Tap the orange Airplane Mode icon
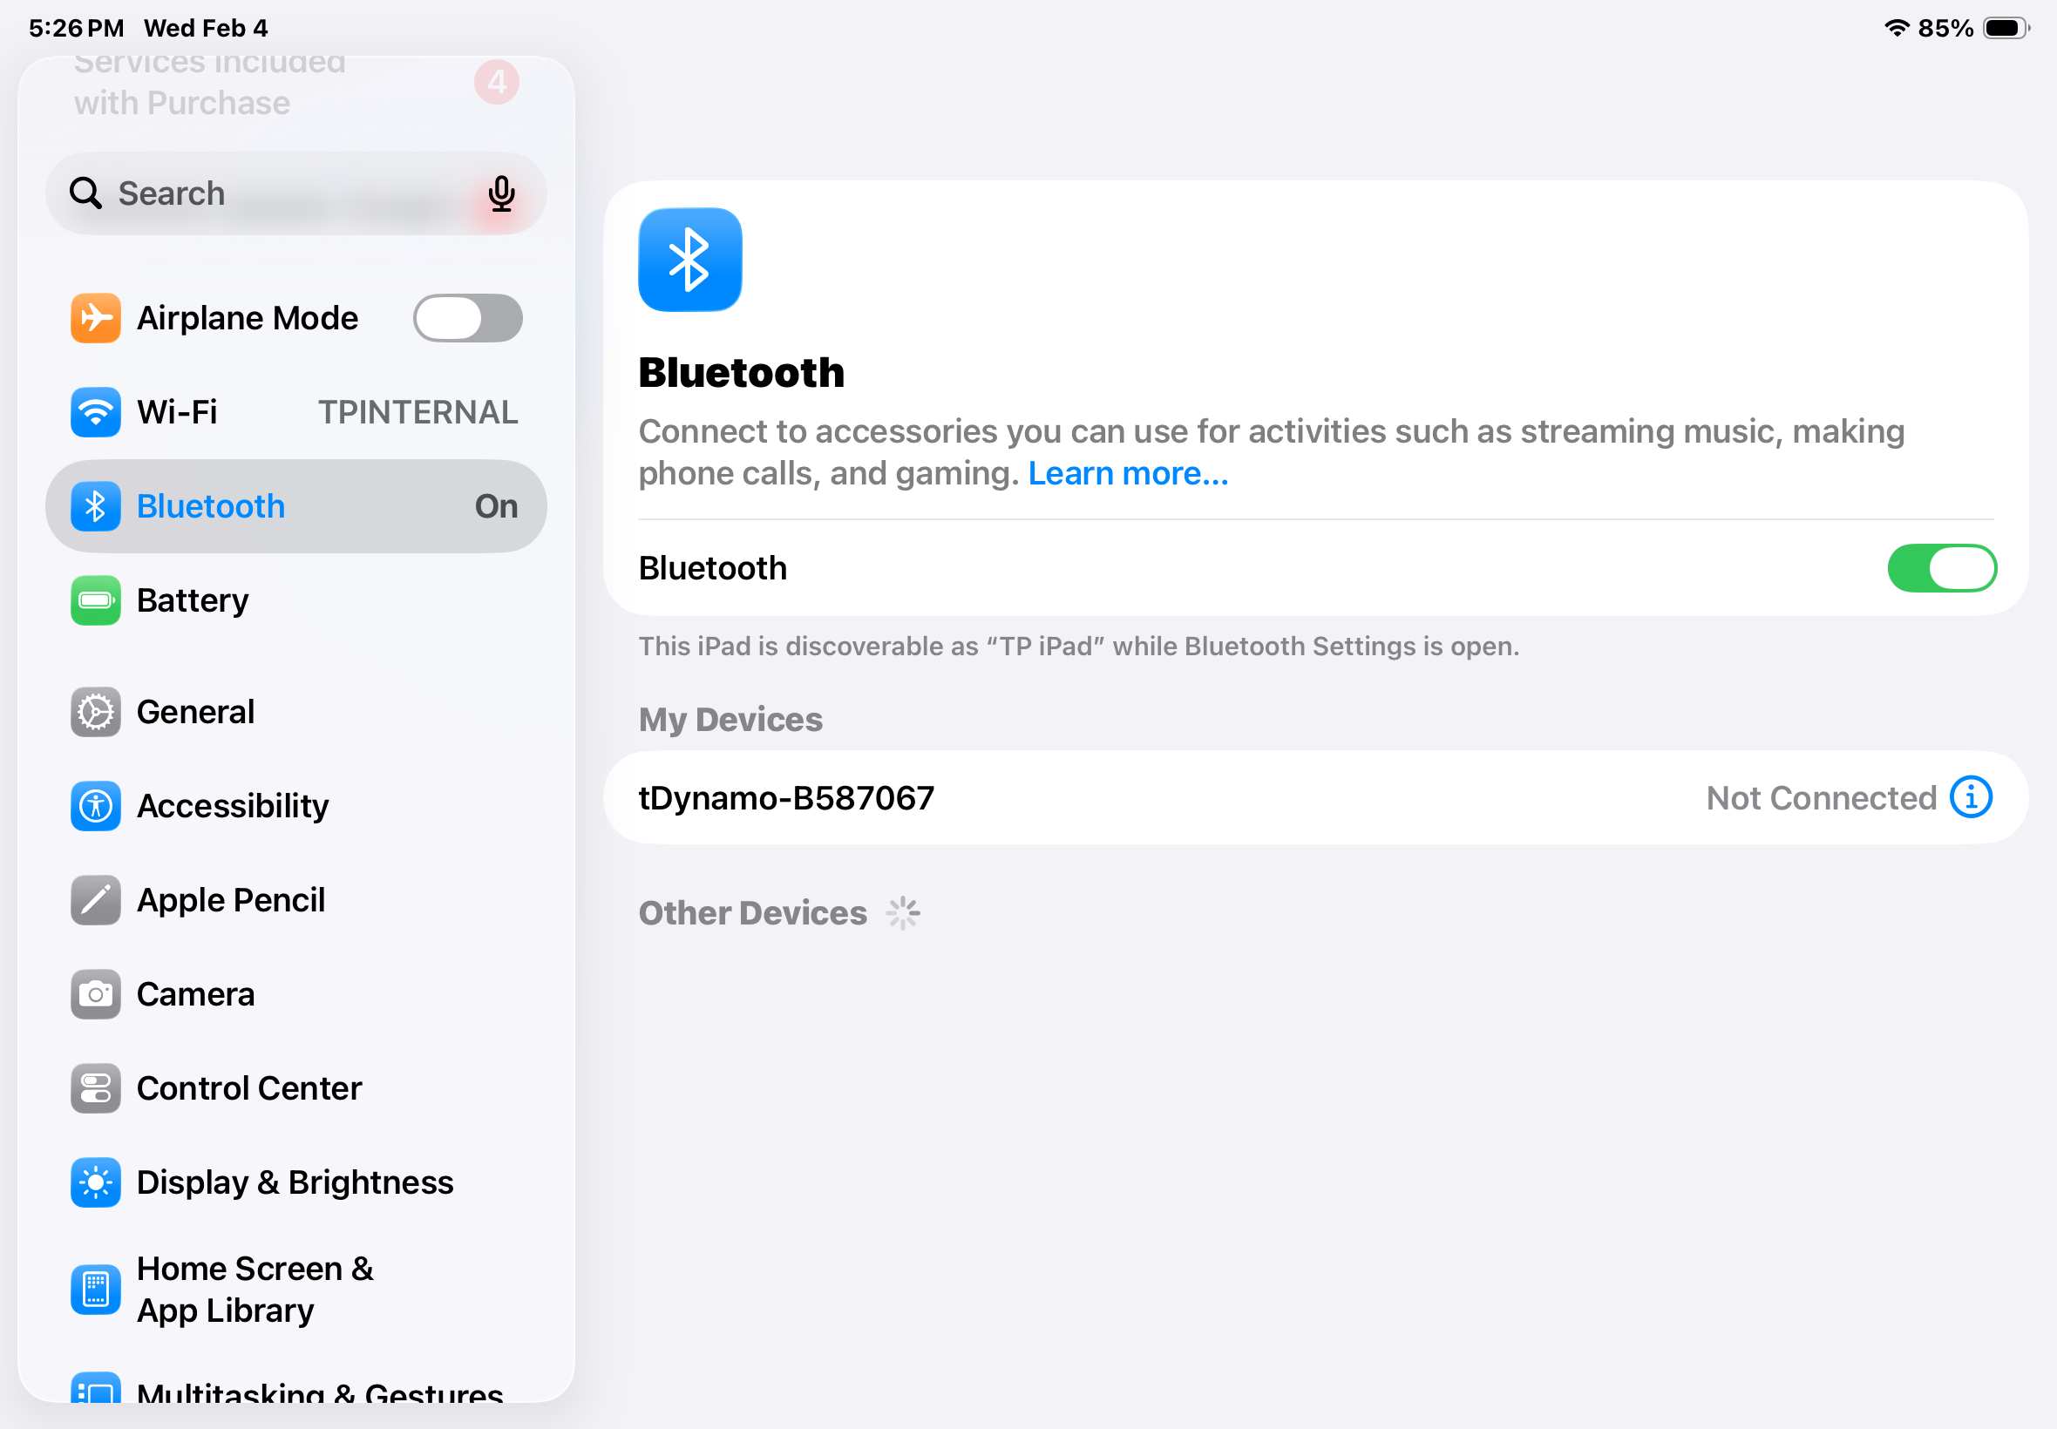Viewport: 2057px width, 1429px height. pyautogui.click(x=96, y=318)
